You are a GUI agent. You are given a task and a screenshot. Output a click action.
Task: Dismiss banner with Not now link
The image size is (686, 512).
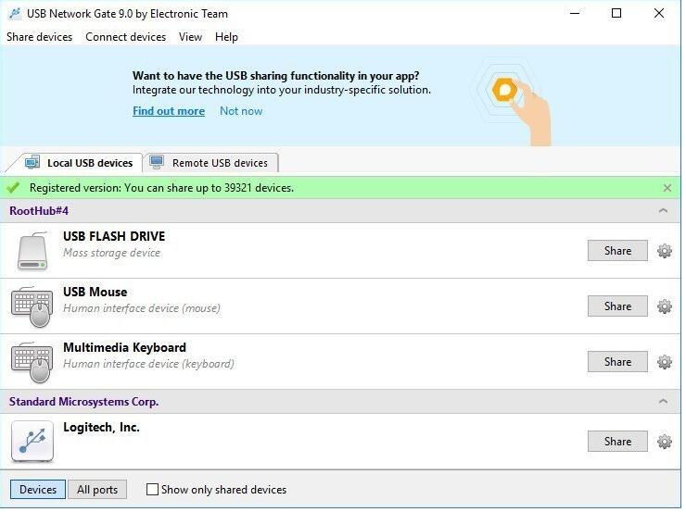[x=242, y=112]
